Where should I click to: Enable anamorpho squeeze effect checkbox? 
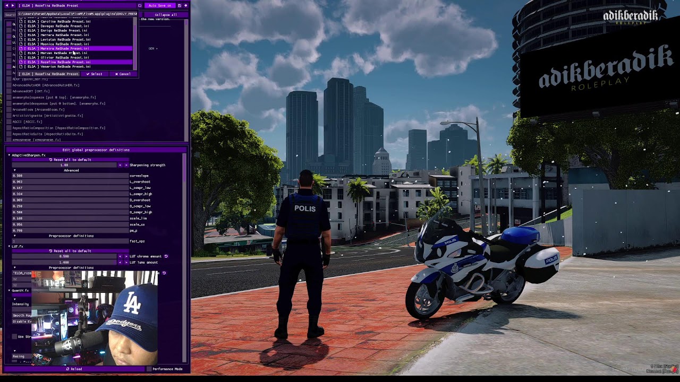click(9, 97)
